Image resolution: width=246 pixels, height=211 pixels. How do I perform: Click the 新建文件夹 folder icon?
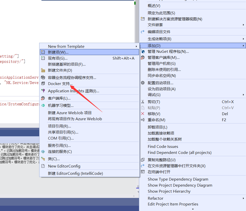click(43, 70)
